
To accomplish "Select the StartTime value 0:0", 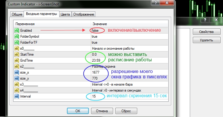I will 94,54.
